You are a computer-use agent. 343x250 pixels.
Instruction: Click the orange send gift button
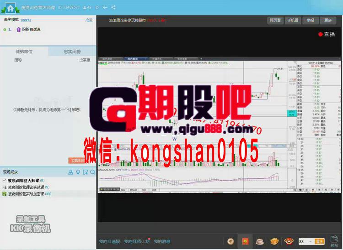click(x=319, y=241)
